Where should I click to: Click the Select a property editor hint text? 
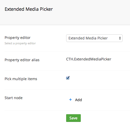(x=20, y=43)
